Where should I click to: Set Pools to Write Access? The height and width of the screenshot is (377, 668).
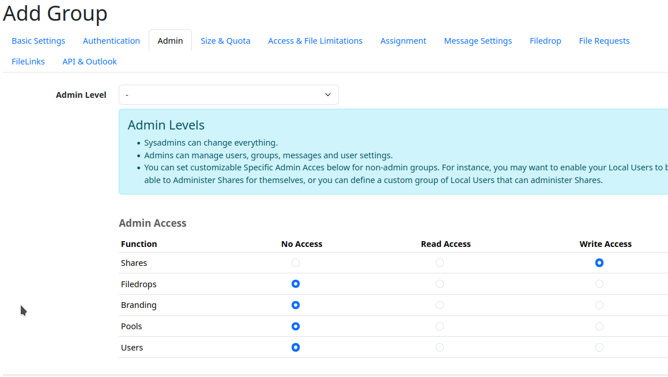599,326
